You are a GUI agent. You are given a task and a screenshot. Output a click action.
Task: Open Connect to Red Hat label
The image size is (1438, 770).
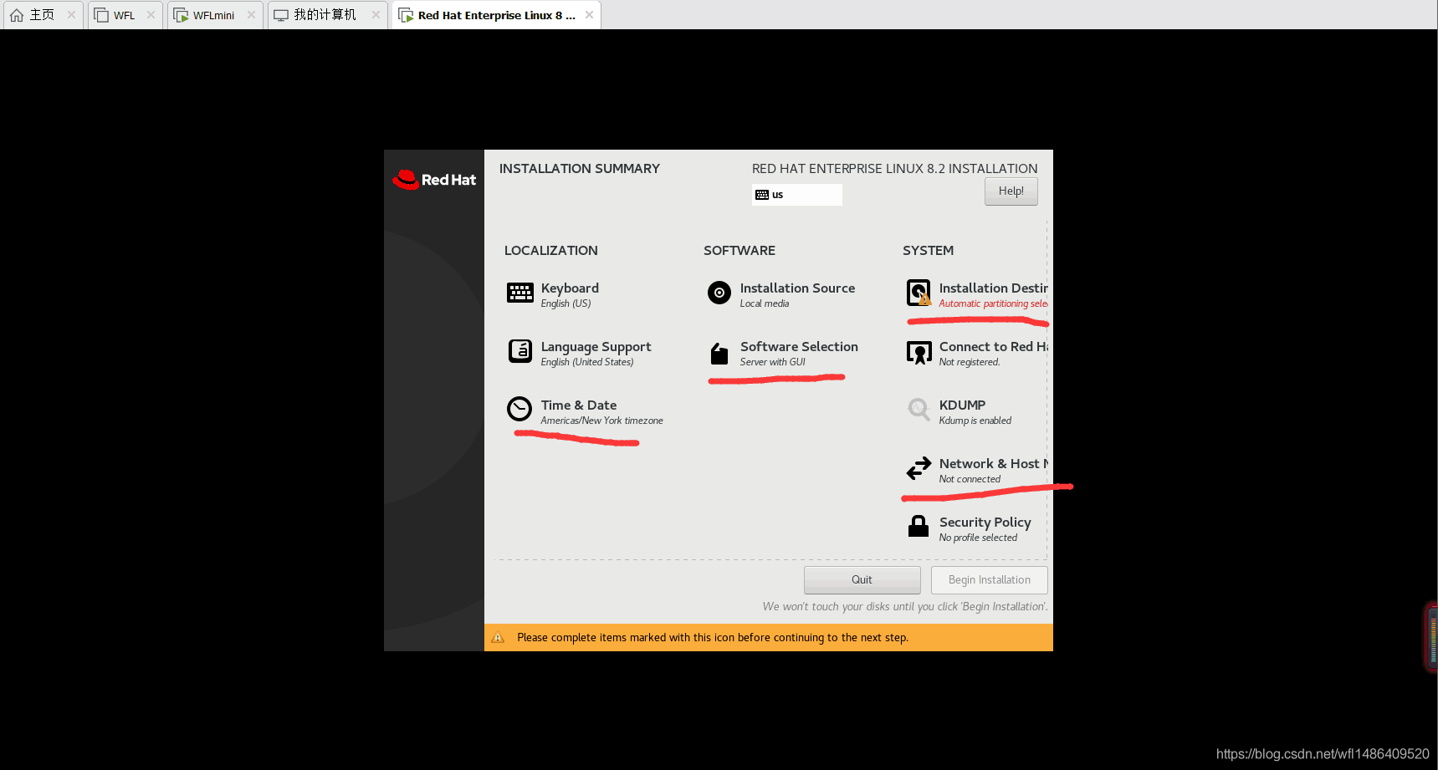pos(993,346)
